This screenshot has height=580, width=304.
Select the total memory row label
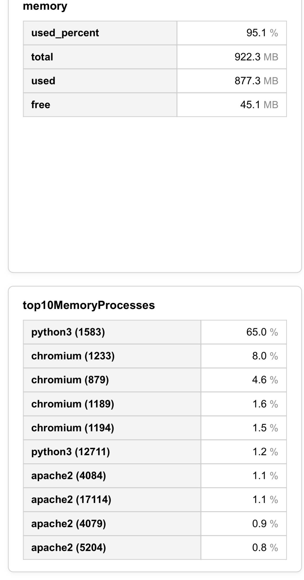(x=42, y=57)
